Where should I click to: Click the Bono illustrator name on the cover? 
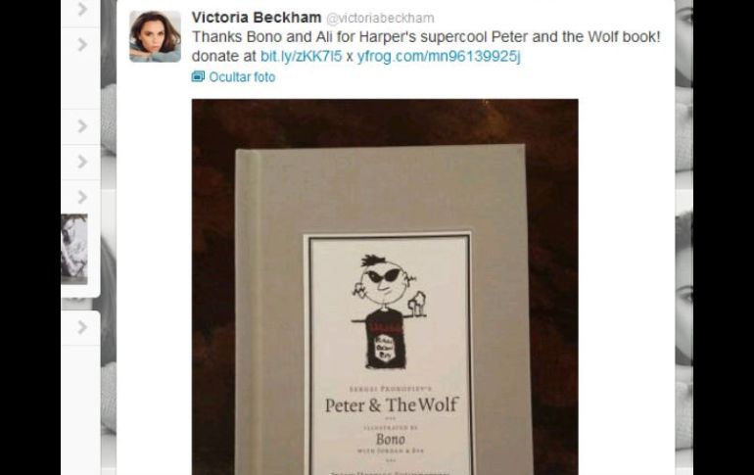[x=391, y=439]
